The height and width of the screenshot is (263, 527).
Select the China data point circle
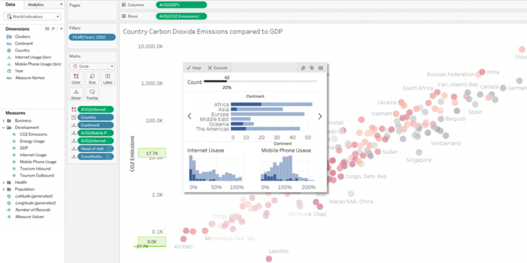click(522, 49)
